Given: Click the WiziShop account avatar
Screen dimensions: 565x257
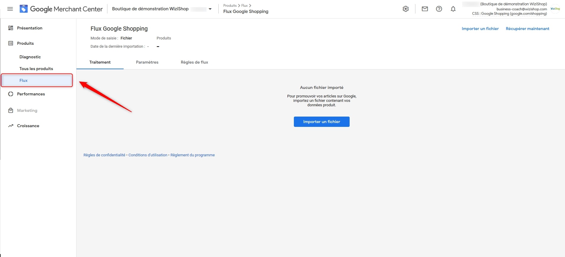Looking at the screenshot, I should (x=555, y=9).
